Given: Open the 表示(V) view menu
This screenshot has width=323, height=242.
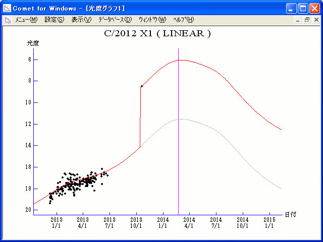Looking at the screenshot, I should point(81,20).
